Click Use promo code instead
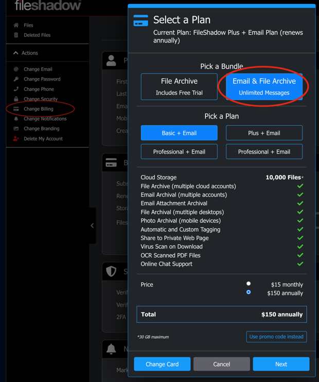This screenshot has height=382, width=319. click(x=276, y=337)
